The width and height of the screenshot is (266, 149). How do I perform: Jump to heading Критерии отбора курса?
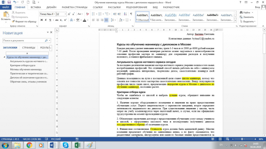coord(23,65)
